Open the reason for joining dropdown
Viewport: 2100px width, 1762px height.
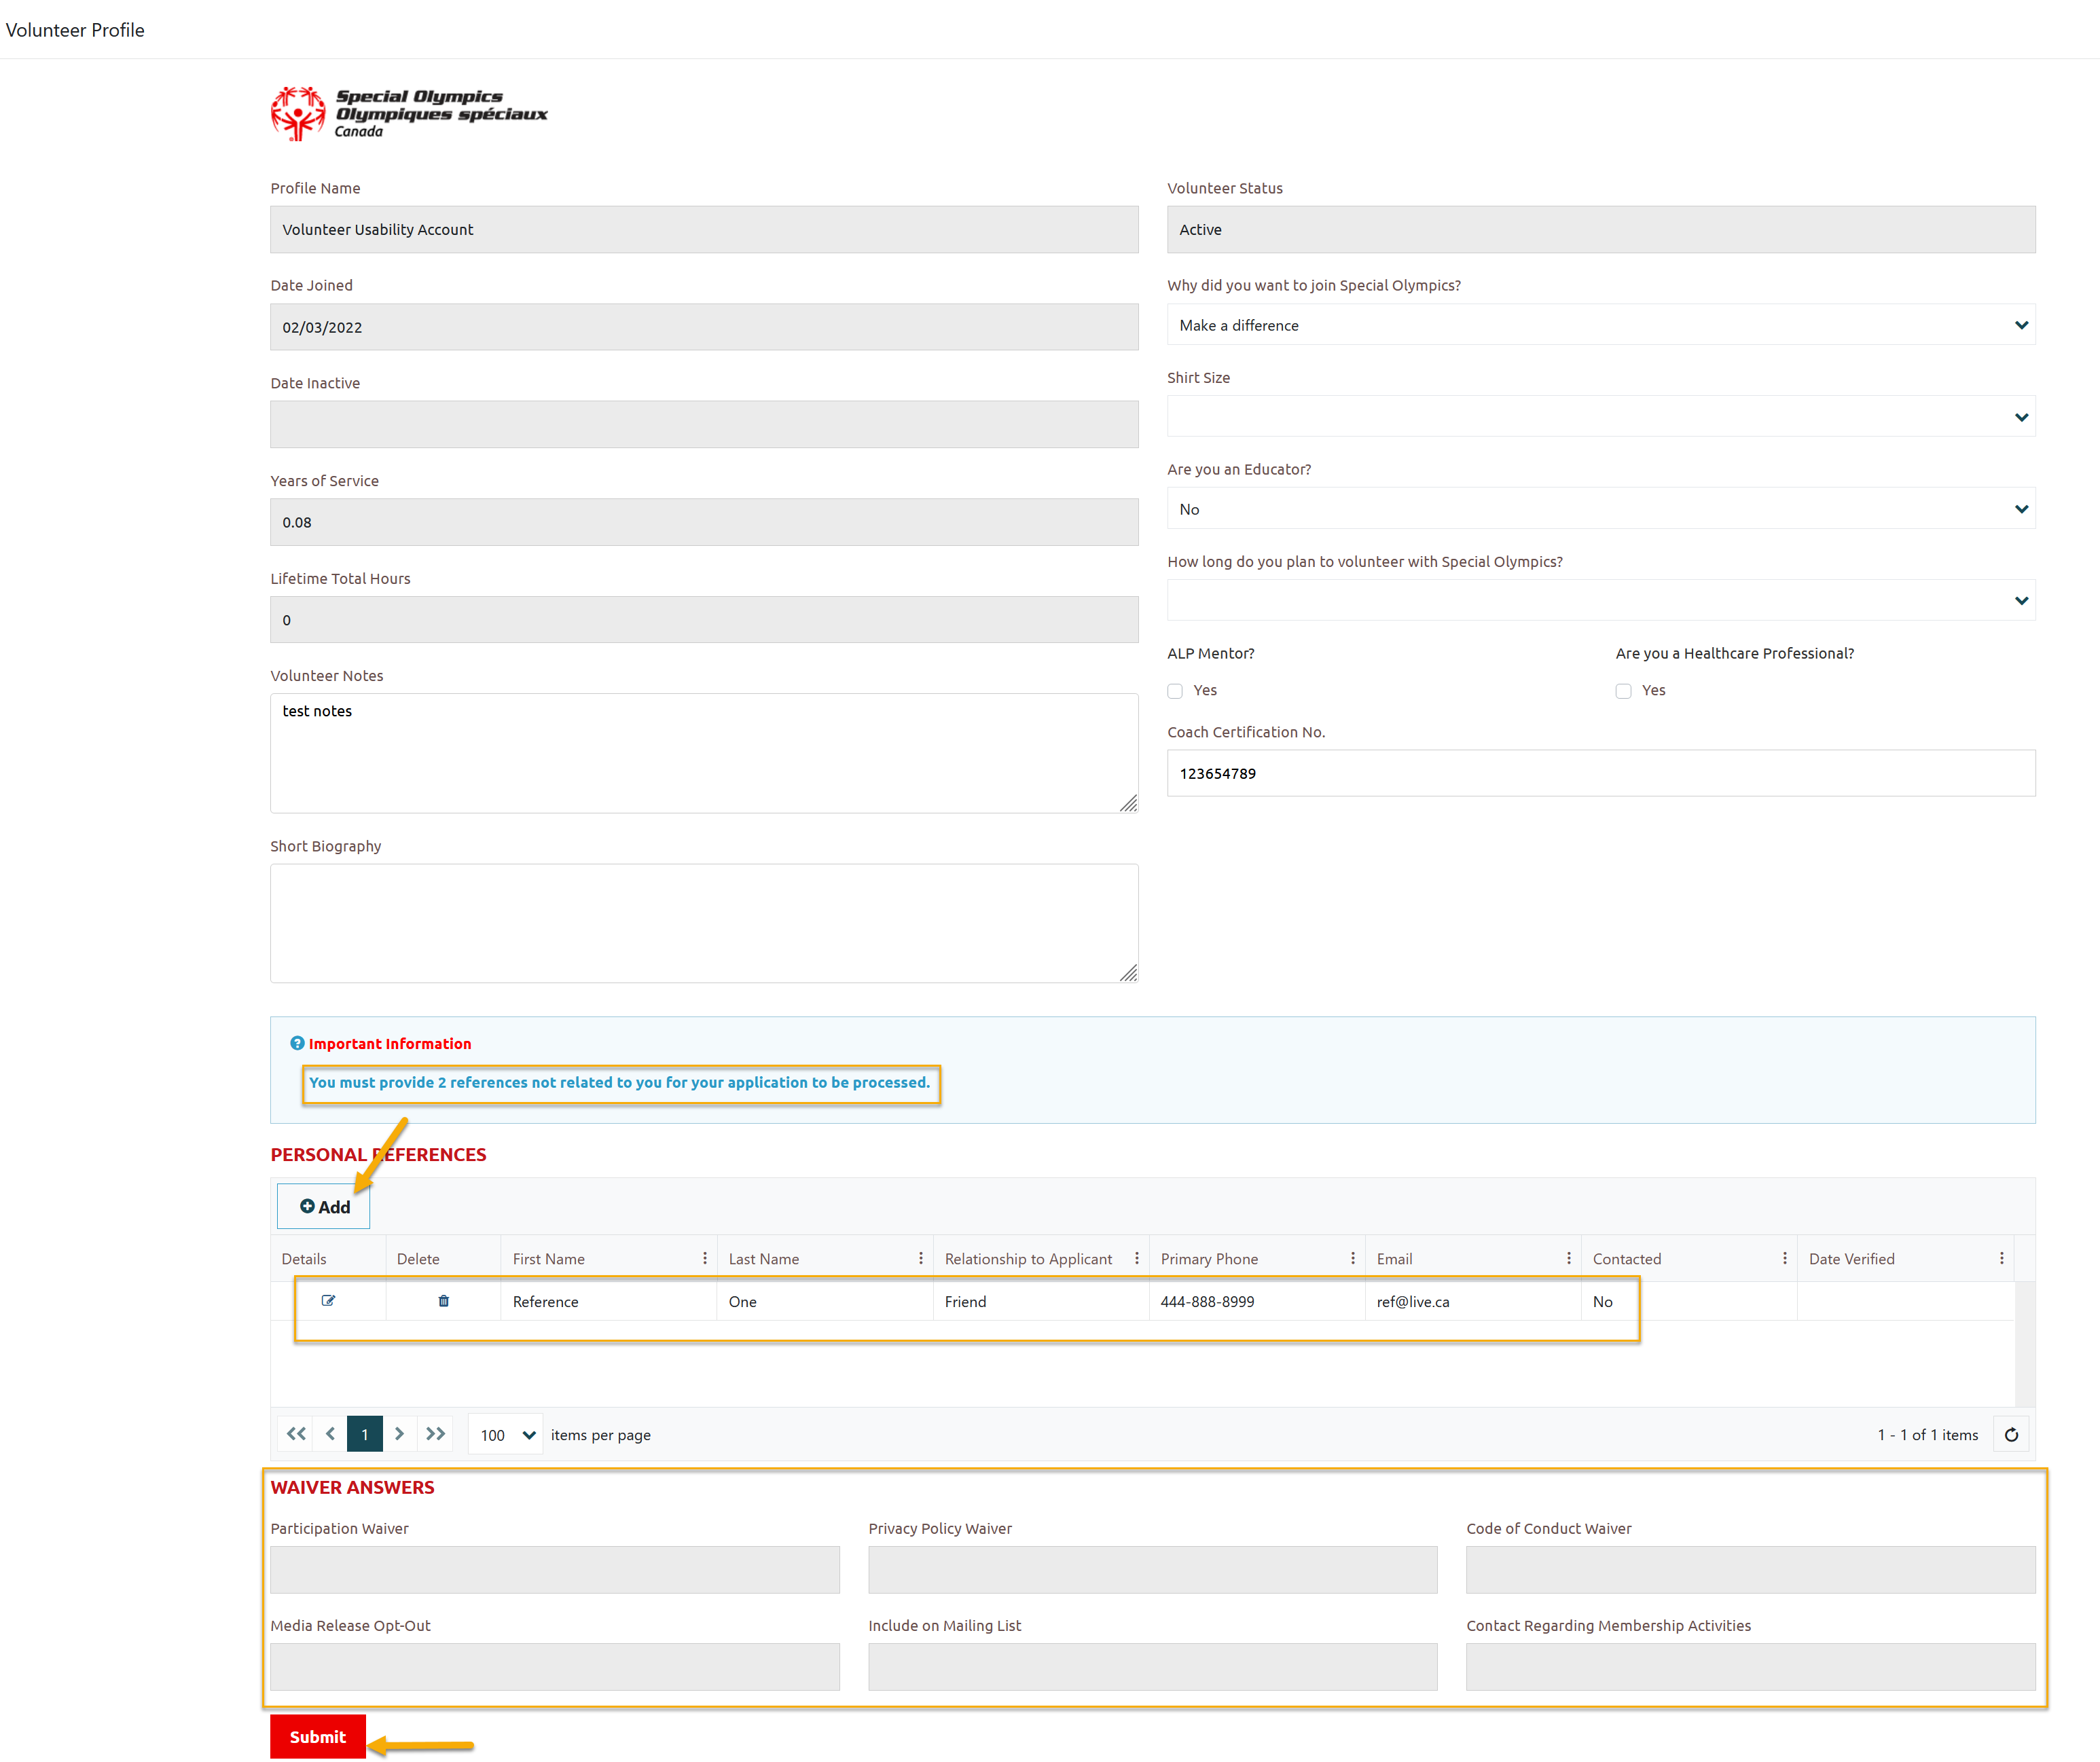click(1601, 325)
